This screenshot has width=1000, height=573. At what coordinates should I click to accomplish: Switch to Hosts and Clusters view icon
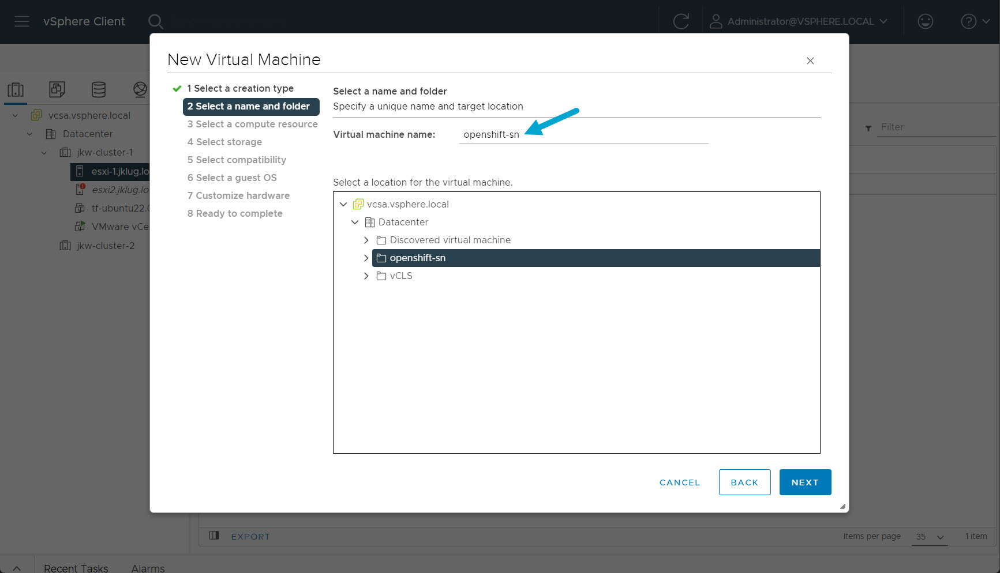pyautogui.click(x=16, y=89)
